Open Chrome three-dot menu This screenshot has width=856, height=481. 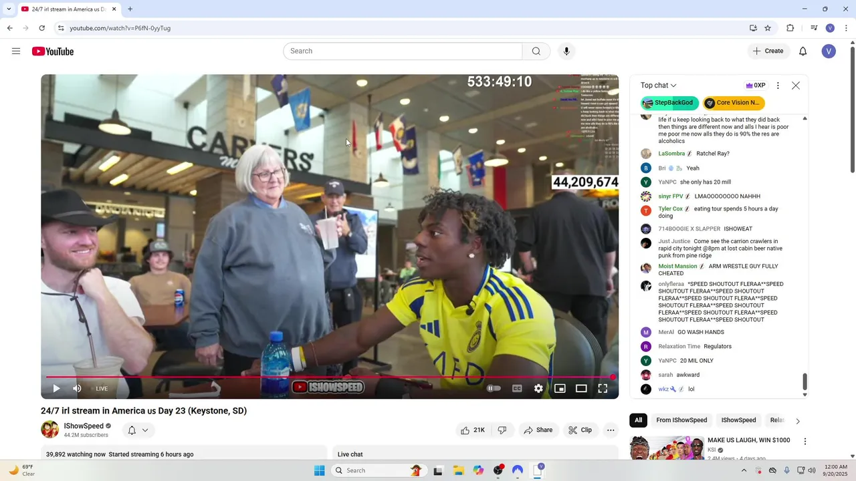(x=847, y=28)
